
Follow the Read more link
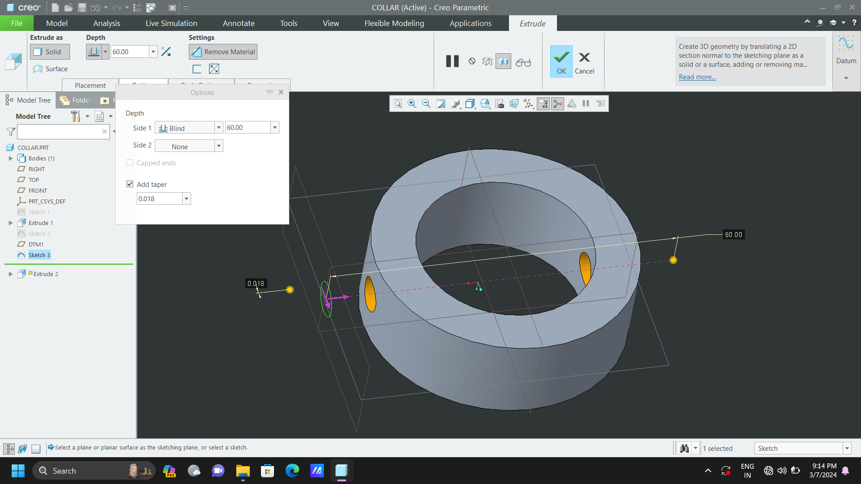pyautogui.click(x=697, y=77)
